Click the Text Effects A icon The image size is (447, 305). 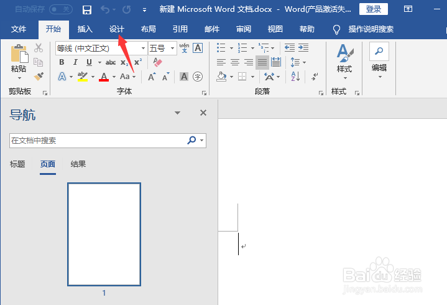point(62,77)
